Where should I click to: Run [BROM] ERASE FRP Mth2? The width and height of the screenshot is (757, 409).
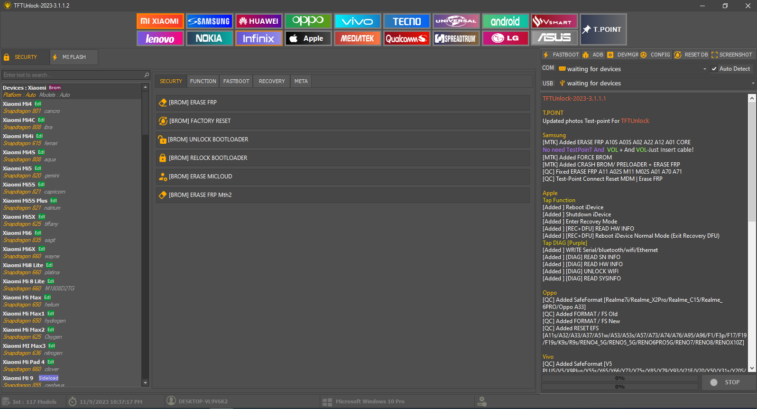tap(342, 195)
